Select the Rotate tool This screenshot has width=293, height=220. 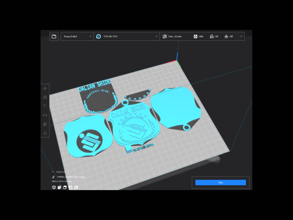pyautogui.click(x=45, y=106)
